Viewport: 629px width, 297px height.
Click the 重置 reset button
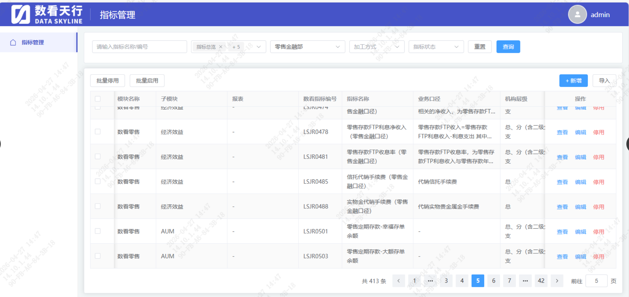tap(480, 47)
